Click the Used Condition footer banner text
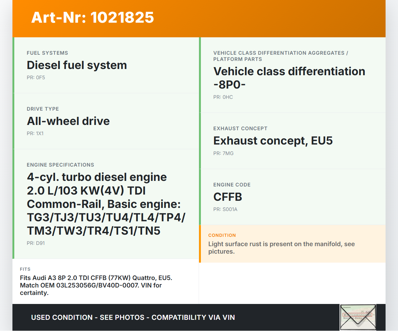The width and height of the screenshot is (398, 331). 133,318
